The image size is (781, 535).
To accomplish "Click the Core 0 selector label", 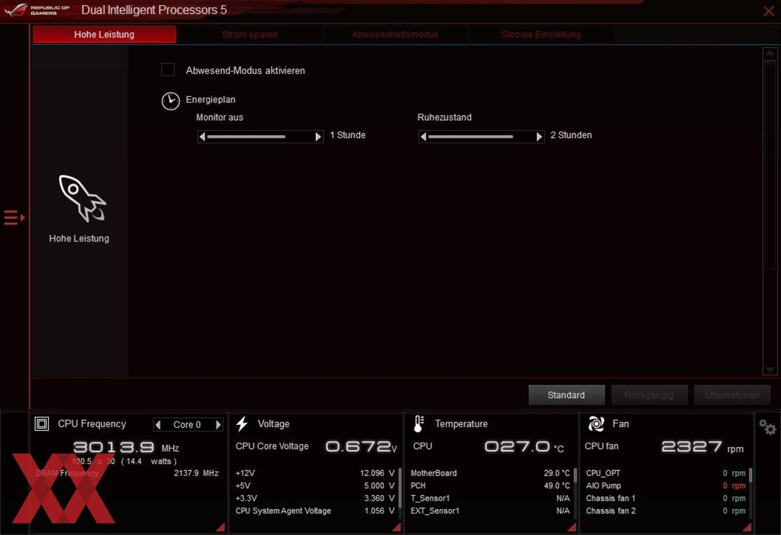I will (187, 425).
